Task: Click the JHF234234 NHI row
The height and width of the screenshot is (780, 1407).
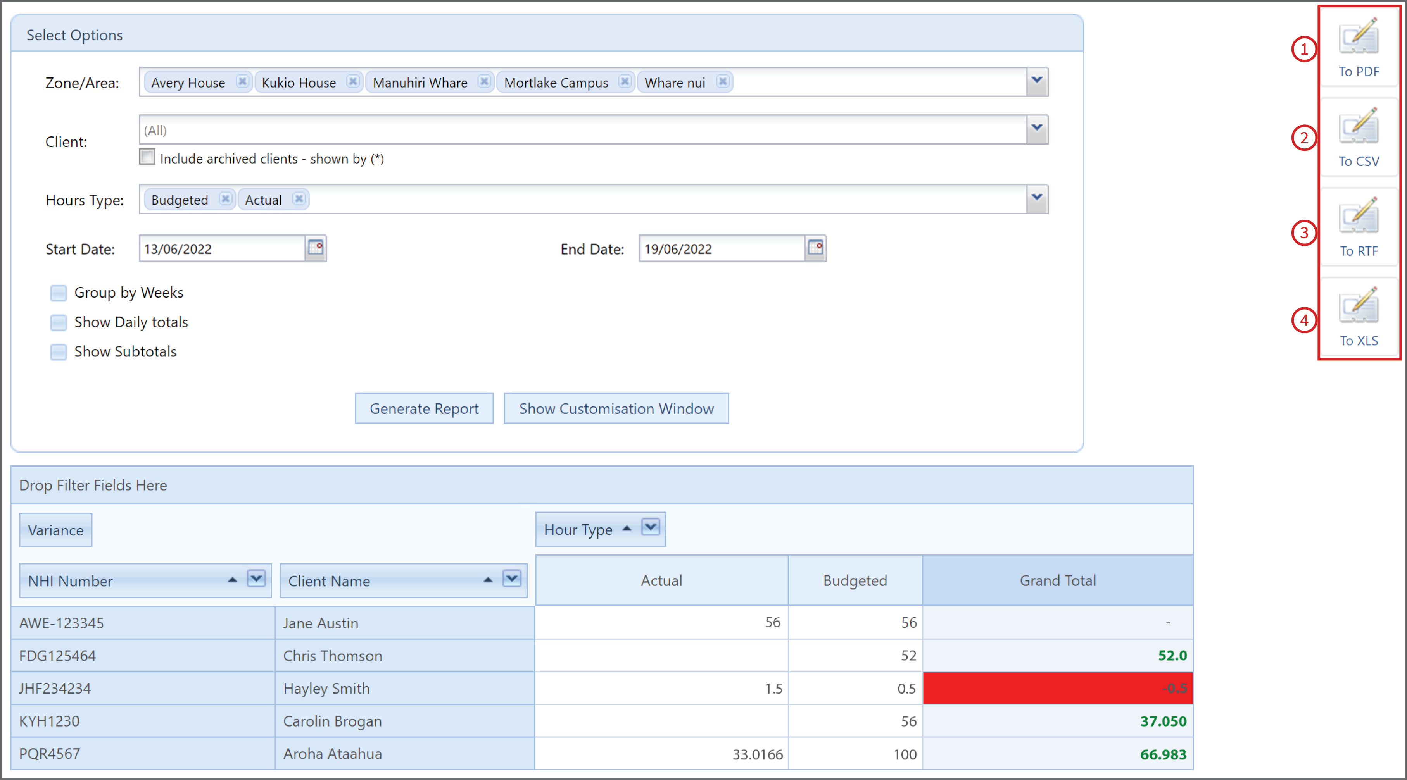Action: tap(143, 688)
